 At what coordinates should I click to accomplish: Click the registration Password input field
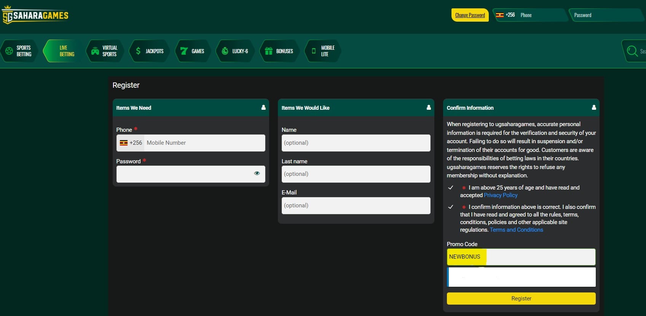[191, 174]
